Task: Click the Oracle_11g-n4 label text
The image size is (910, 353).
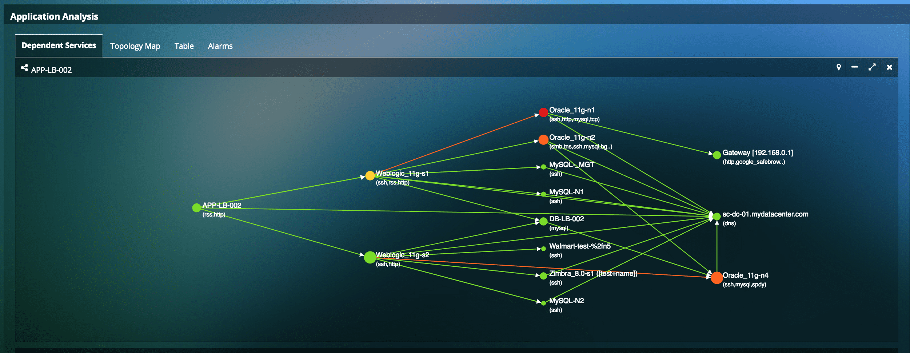Action: click(x=745, y=275)
